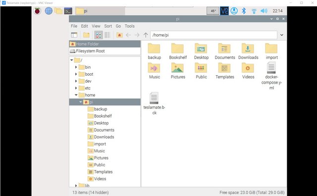The image size is (317, 196).
Task: Go back with the left arrow
Action: coord(128,35)
